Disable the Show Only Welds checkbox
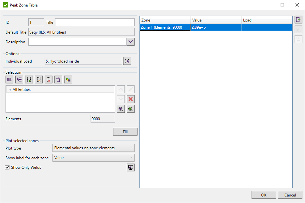The image size is (305, 203). [x=7, y=167]
